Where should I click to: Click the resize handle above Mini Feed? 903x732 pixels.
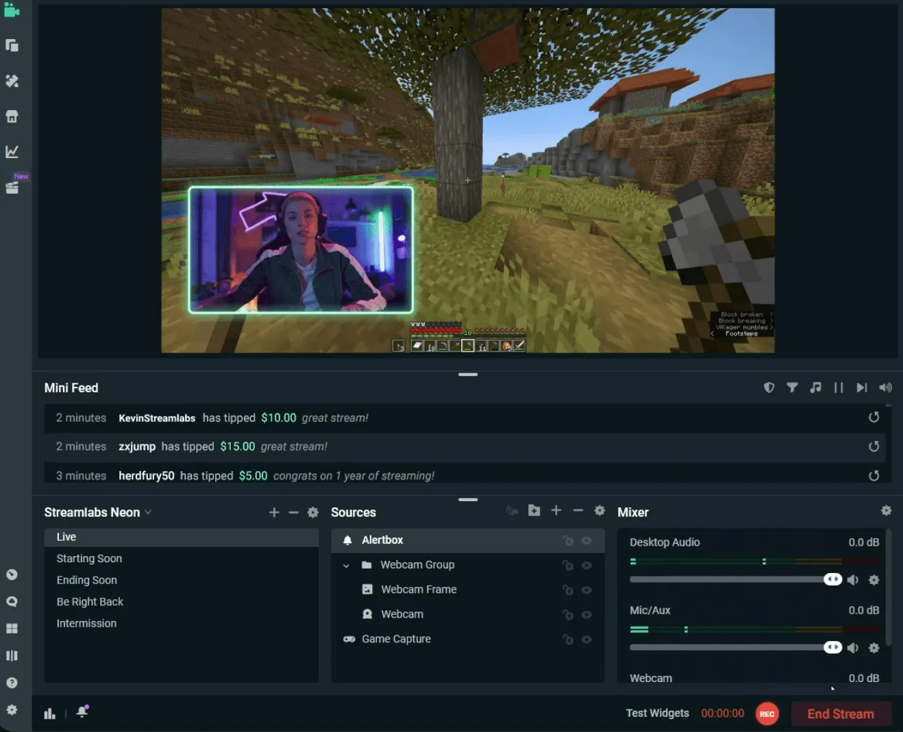click(468, 375)
